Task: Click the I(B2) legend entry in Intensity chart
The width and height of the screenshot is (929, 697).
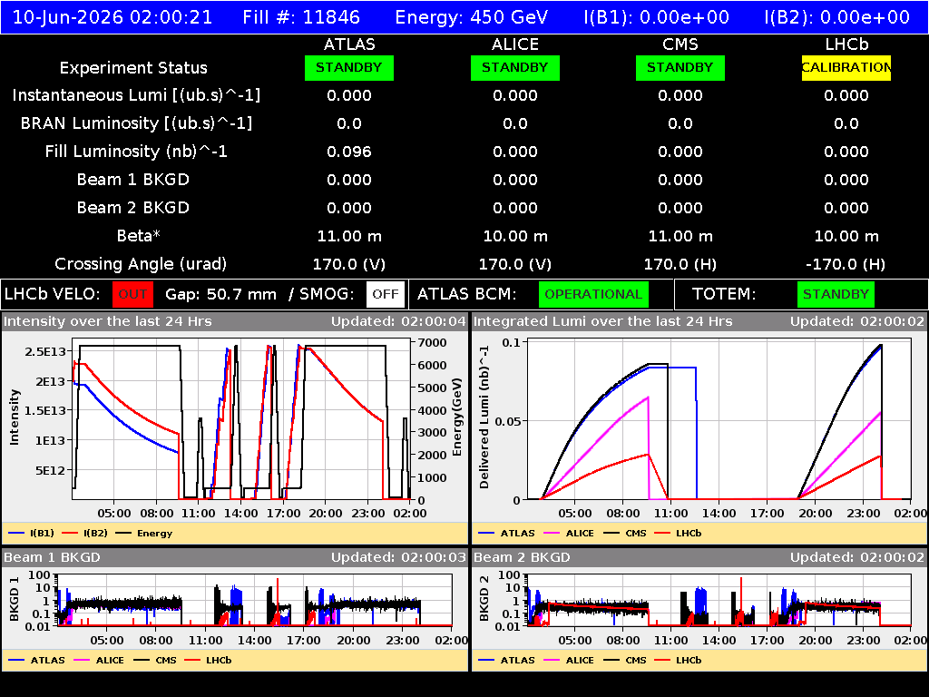Action: [85, 533]
